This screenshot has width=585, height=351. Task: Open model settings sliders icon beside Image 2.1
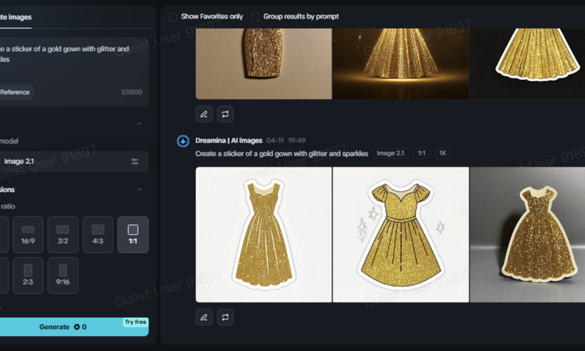pos(135,162)
